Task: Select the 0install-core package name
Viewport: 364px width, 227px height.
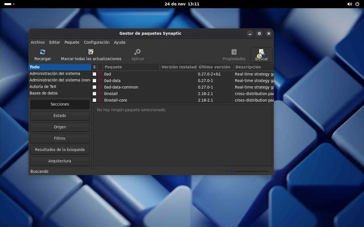Action: [115, 100]
